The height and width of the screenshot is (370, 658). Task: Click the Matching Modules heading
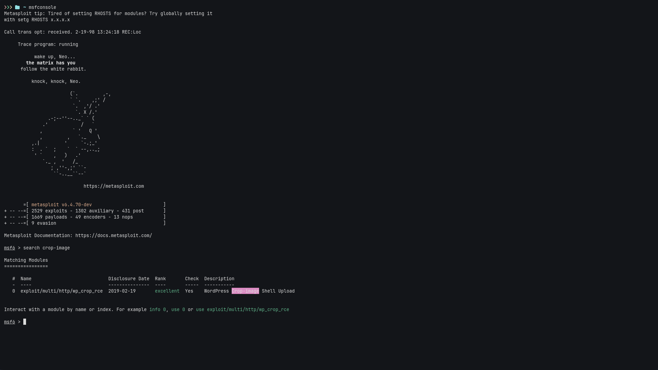[x=26, y=260]
